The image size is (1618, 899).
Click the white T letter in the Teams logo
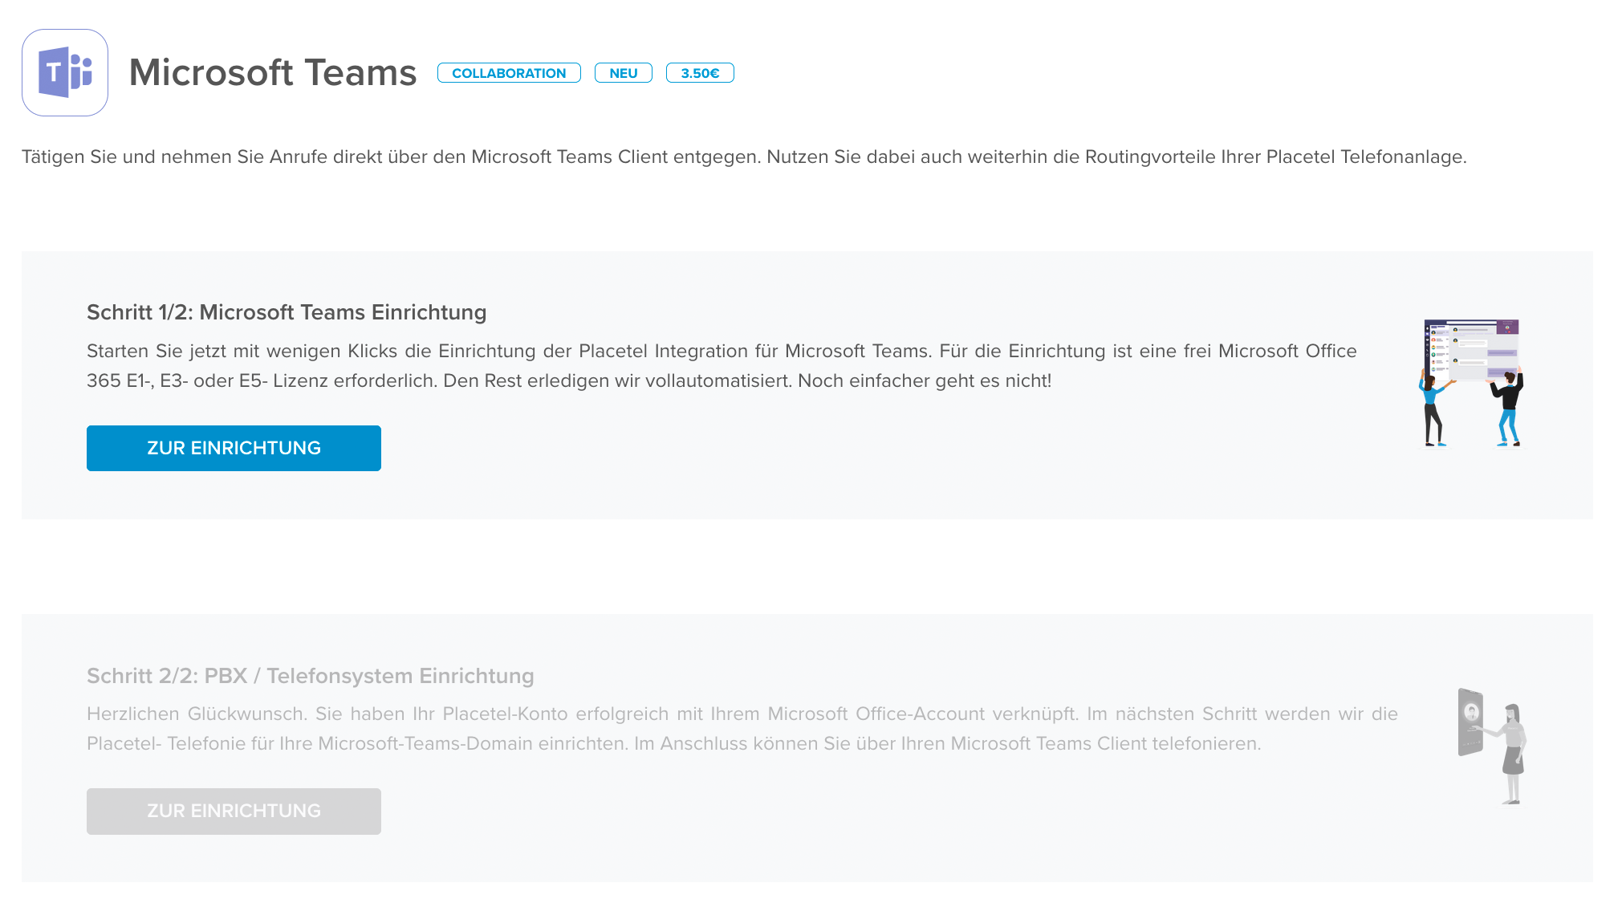coord(53,73)
